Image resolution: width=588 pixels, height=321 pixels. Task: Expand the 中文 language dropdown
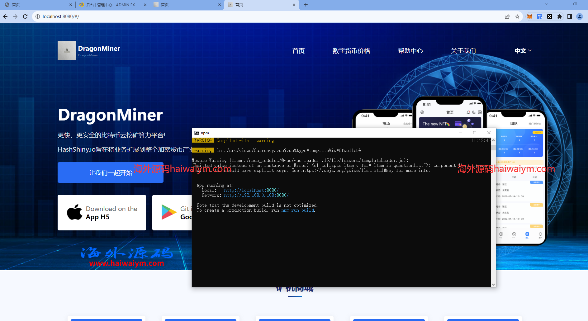[x=523, y=51]
